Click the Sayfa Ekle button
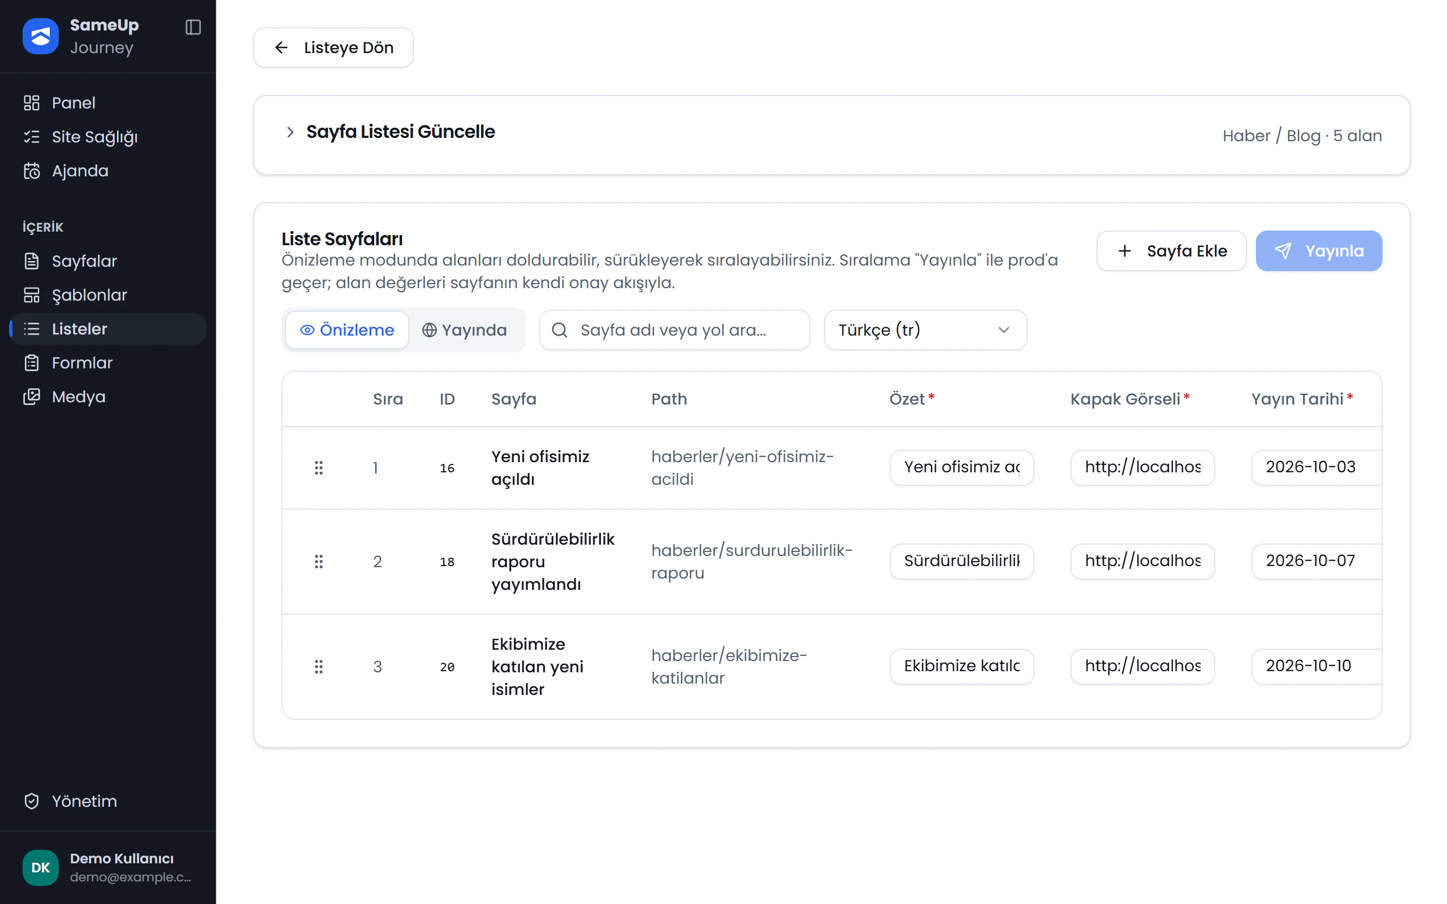1447x904 pixels. [1171, 251]
